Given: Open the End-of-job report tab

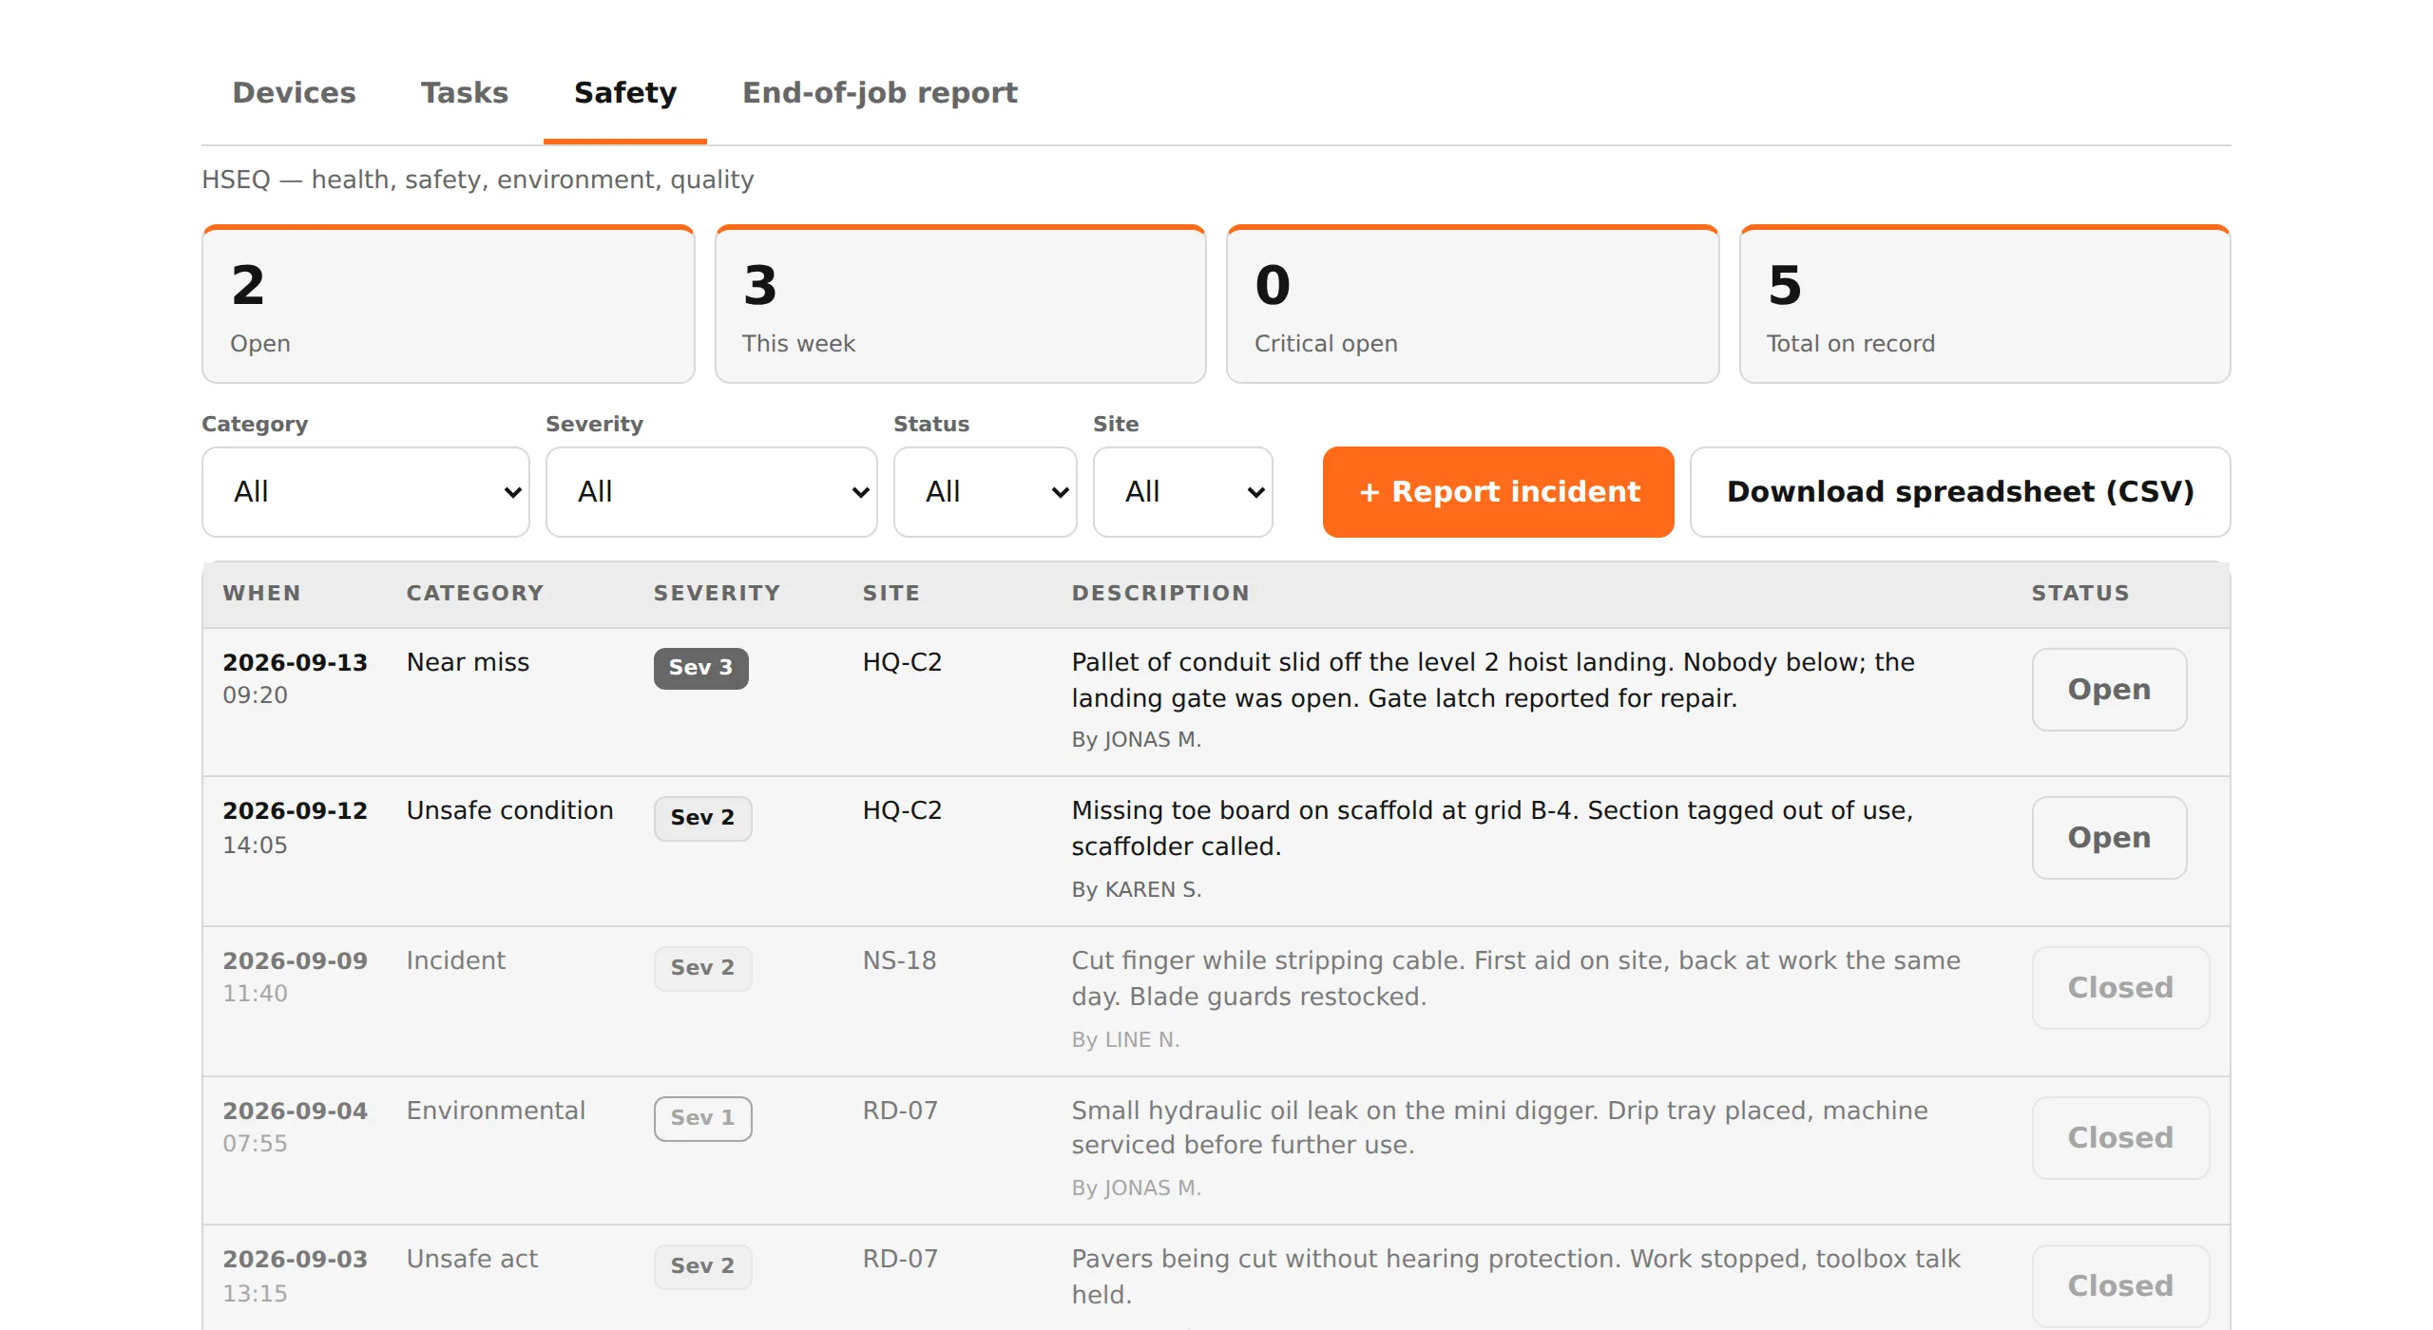Looking at the screenshot, I should (x=879, y=93).
